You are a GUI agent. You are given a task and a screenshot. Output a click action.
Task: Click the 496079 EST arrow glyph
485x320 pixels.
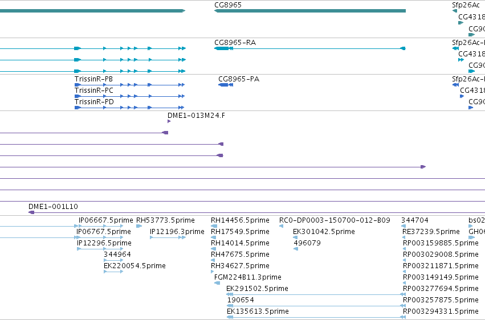(x=296, y=249)
